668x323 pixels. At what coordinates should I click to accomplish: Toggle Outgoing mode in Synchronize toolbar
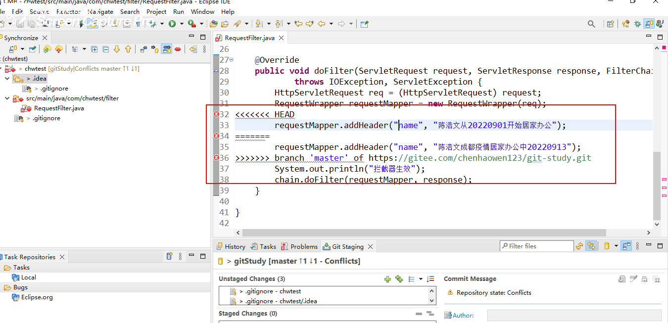(155, 49)
